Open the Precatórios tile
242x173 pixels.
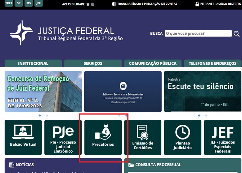[103, 137]
